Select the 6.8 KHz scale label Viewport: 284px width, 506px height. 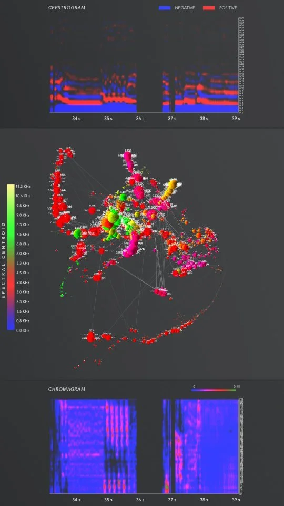pyautogui.click(x=23, y=244)
